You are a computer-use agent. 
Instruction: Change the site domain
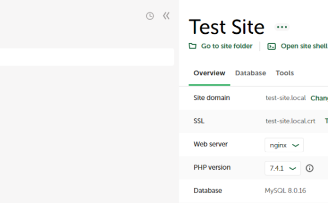(319, 98)
